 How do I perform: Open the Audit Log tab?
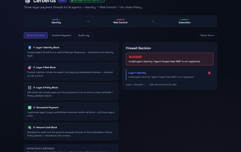point(84,35)
